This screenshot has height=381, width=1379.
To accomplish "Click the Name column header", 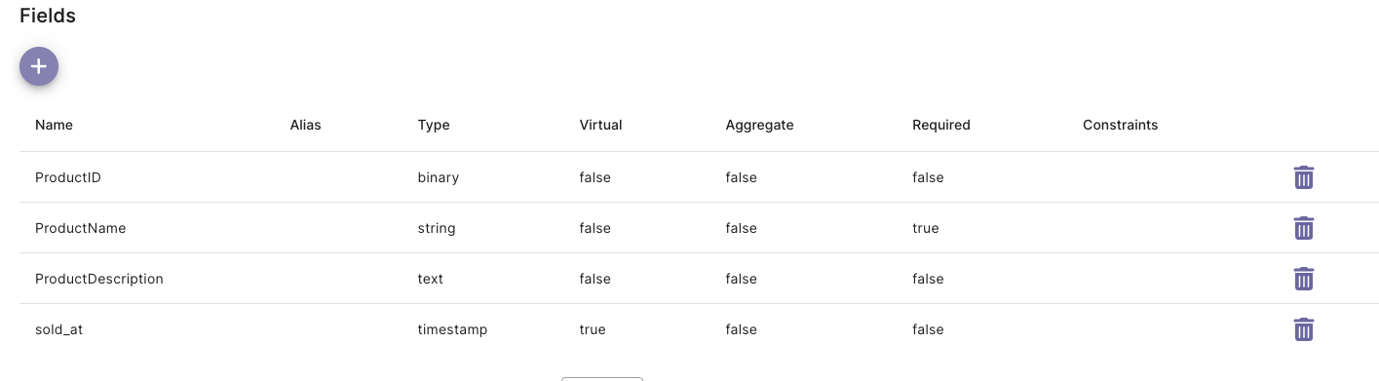I will point(54,125).
